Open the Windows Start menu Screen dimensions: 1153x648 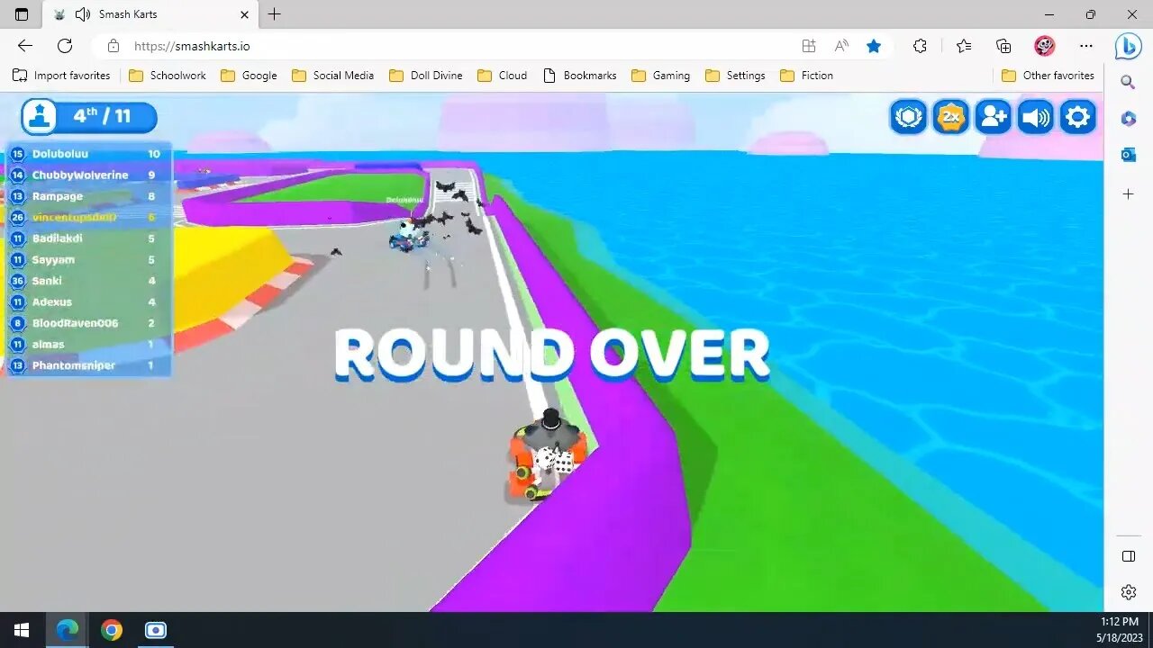tap(22, 630)
